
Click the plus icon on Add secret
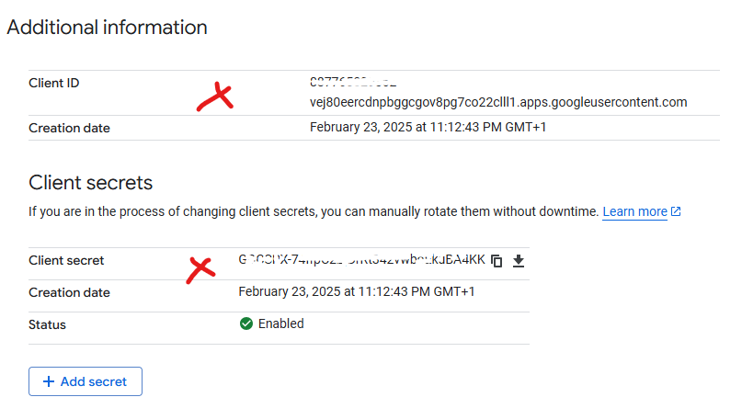coord(48,381)
